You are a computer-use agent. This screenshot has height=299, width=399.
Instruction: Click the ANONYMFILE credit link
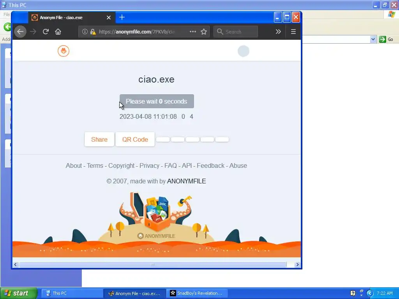(186, 181)
